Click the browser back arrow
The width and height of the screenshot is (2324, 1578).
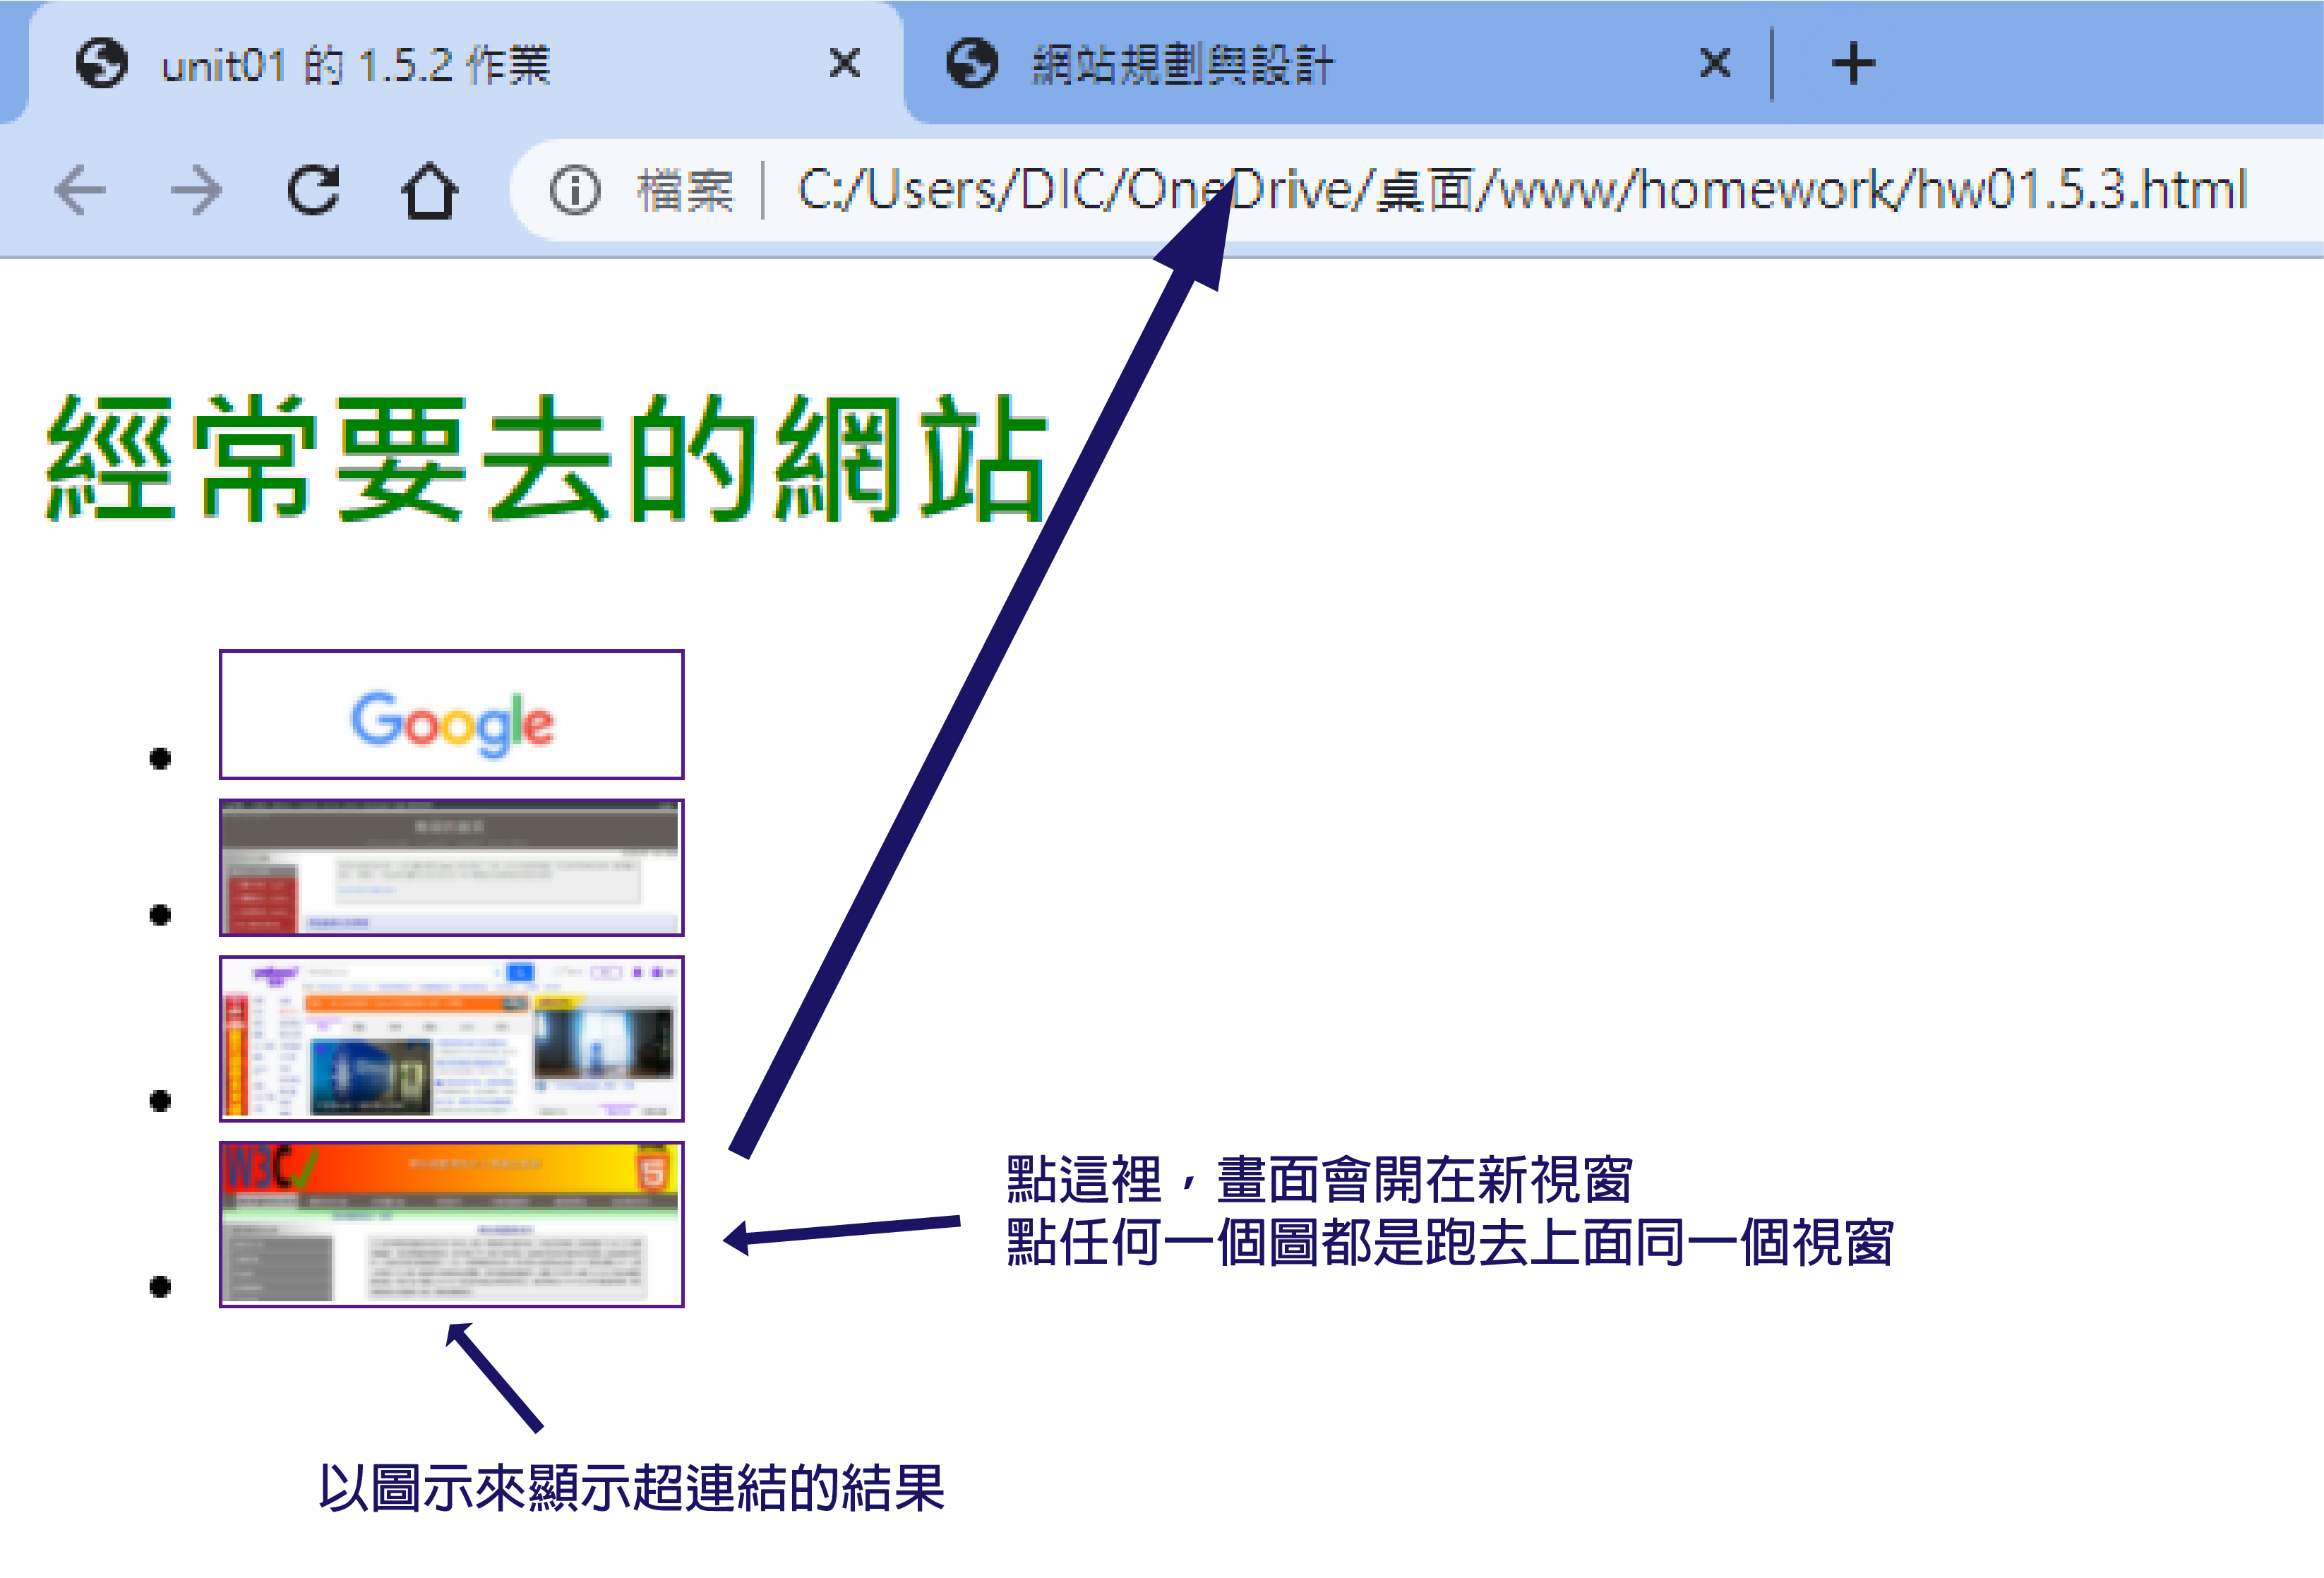80,190
